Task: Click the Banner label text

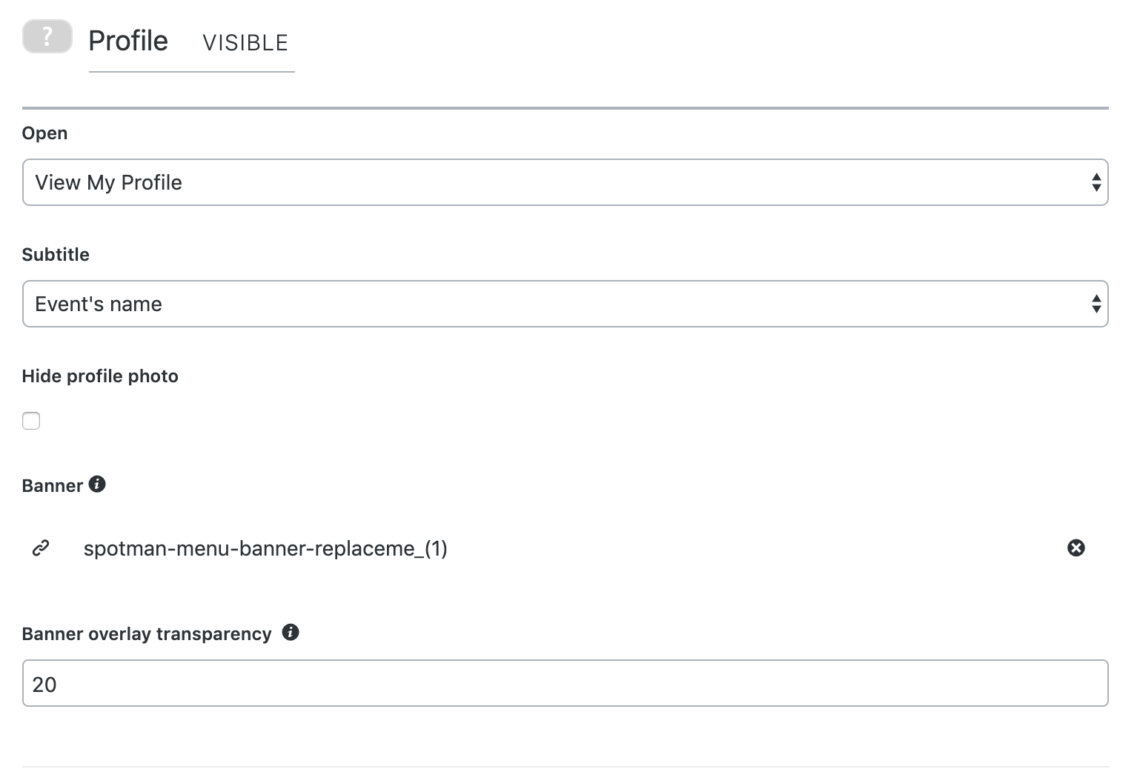Action: click(x=53, y=486)
